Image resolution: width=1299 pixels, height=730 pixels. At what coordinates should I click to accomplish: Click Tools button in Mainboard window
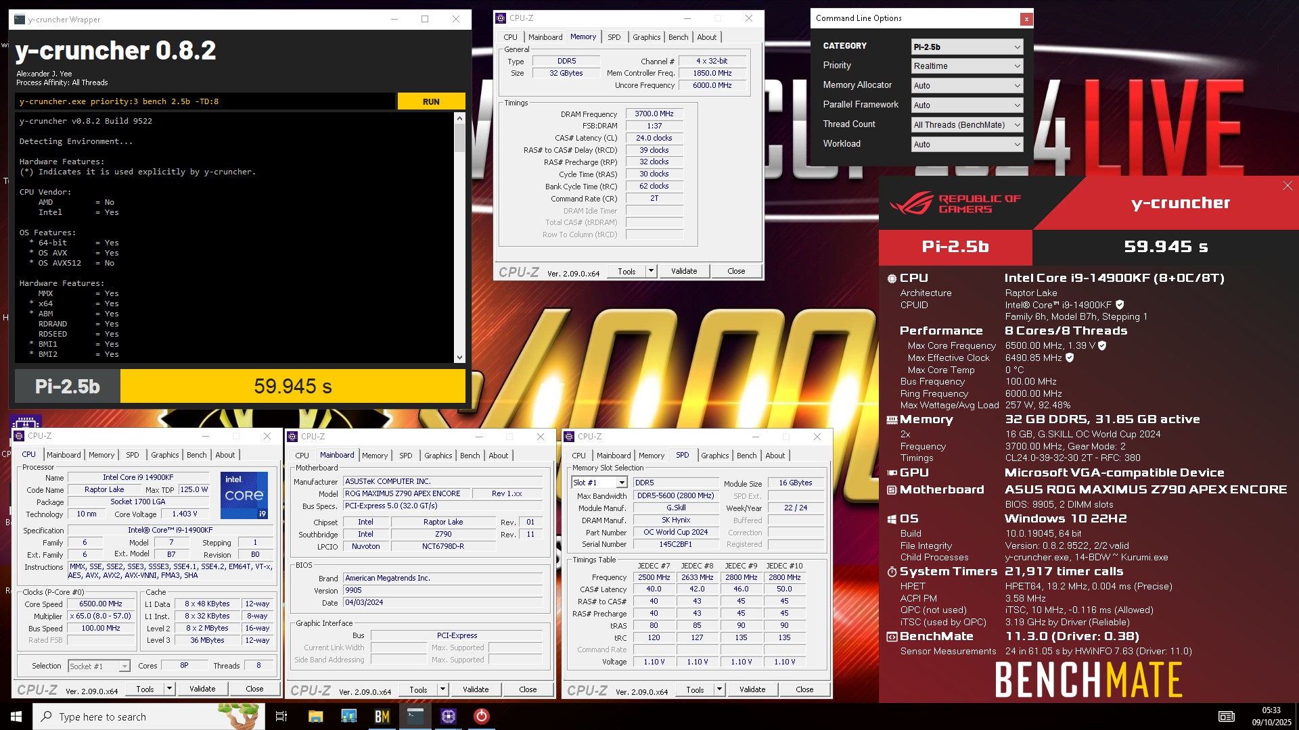418,689
